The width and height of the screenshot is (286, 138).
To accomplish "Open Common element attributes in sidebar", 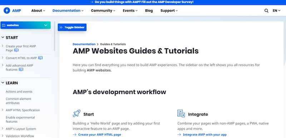I will (x=19, y=101).
